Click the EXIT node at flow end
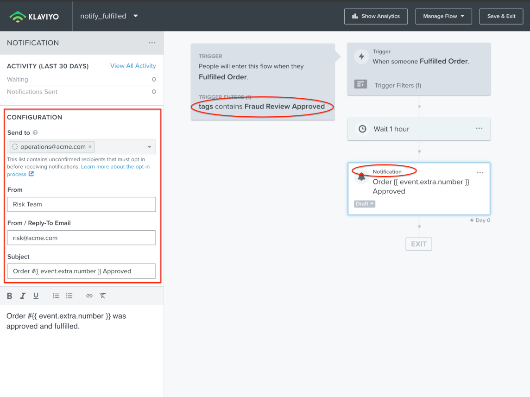The width and height of the screenshot is (530, 397). 419,244
